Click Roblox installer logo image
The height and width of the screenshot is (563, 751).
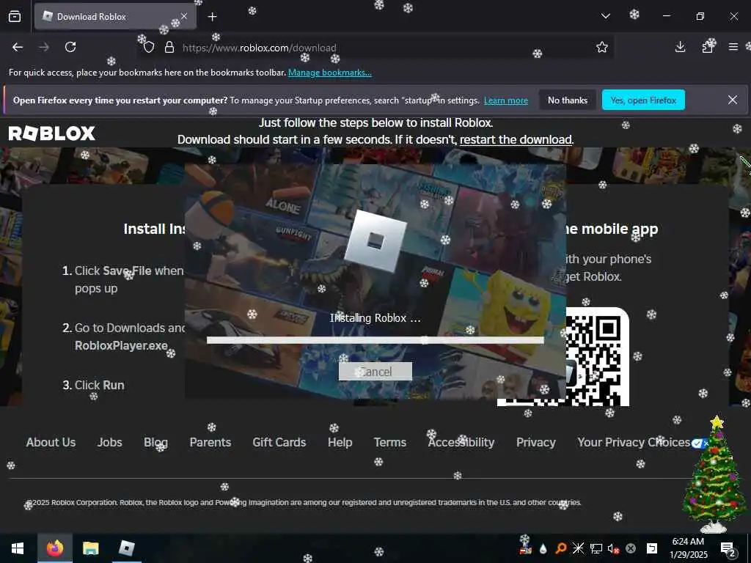click(375, 240)
